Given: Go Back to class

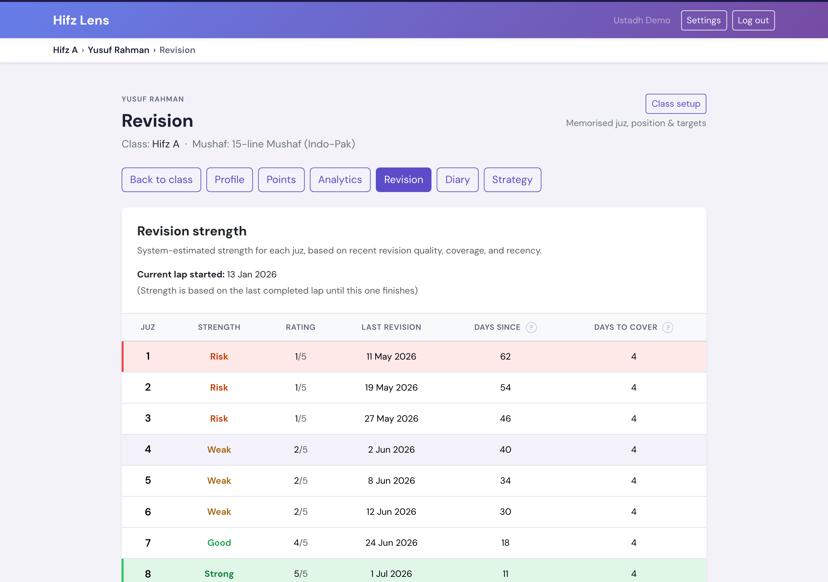Looking at the screenshot, I should click(161, 179).
